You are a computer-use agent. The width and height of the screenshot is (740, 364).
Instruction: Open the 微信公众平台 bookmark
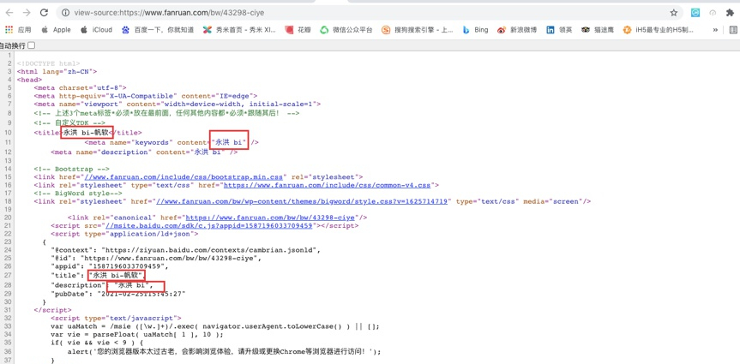[346, 30]
